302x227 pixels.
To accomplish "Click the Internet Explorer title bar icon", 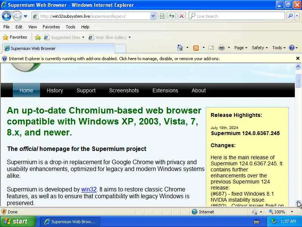I will click(4, 5).
